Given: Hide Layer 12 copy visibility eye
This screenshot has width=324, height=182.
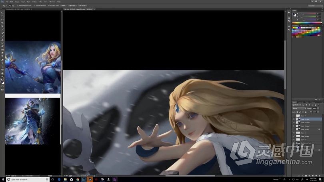Looking at the screenshot, I should coord(294,136).
